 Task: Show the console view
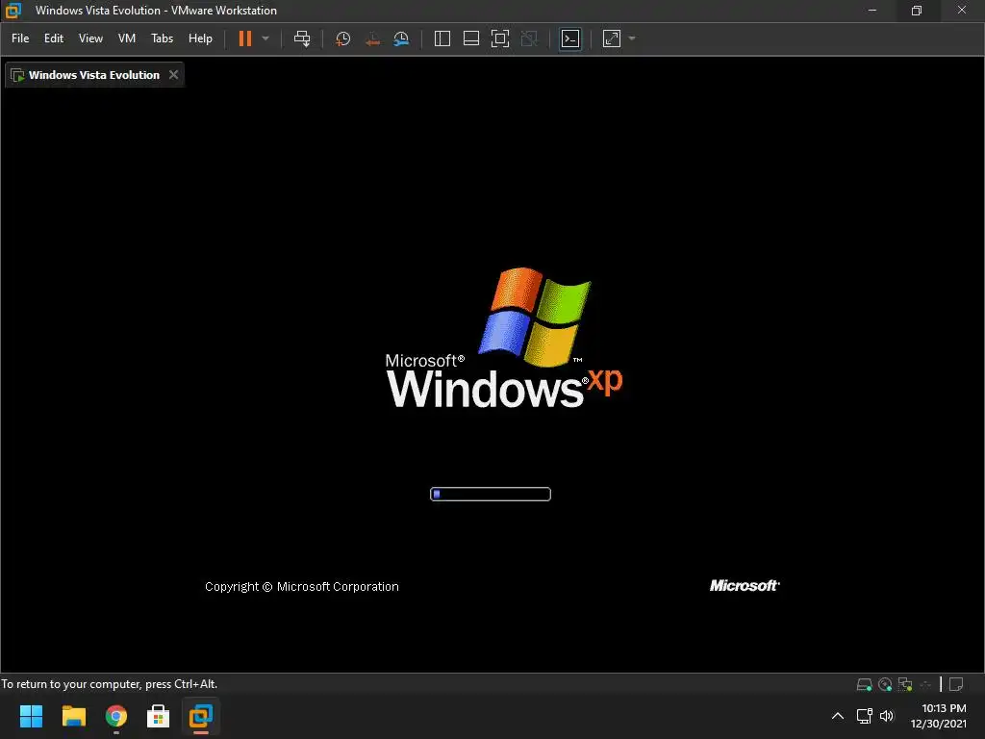tap(570, 38)
